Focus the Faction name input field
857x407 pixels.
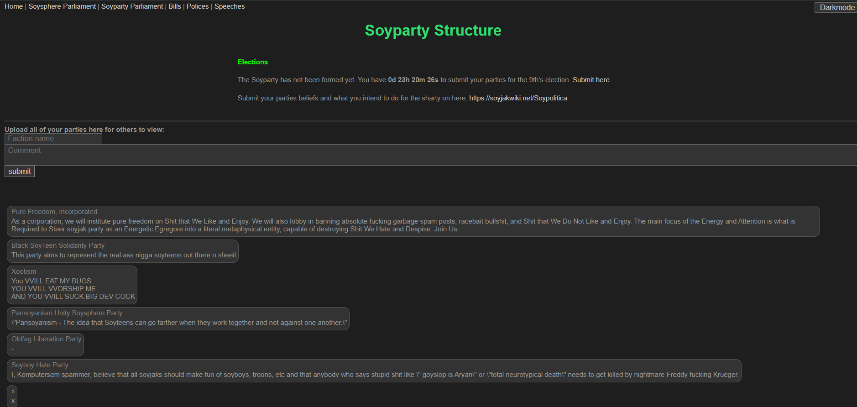53,139
